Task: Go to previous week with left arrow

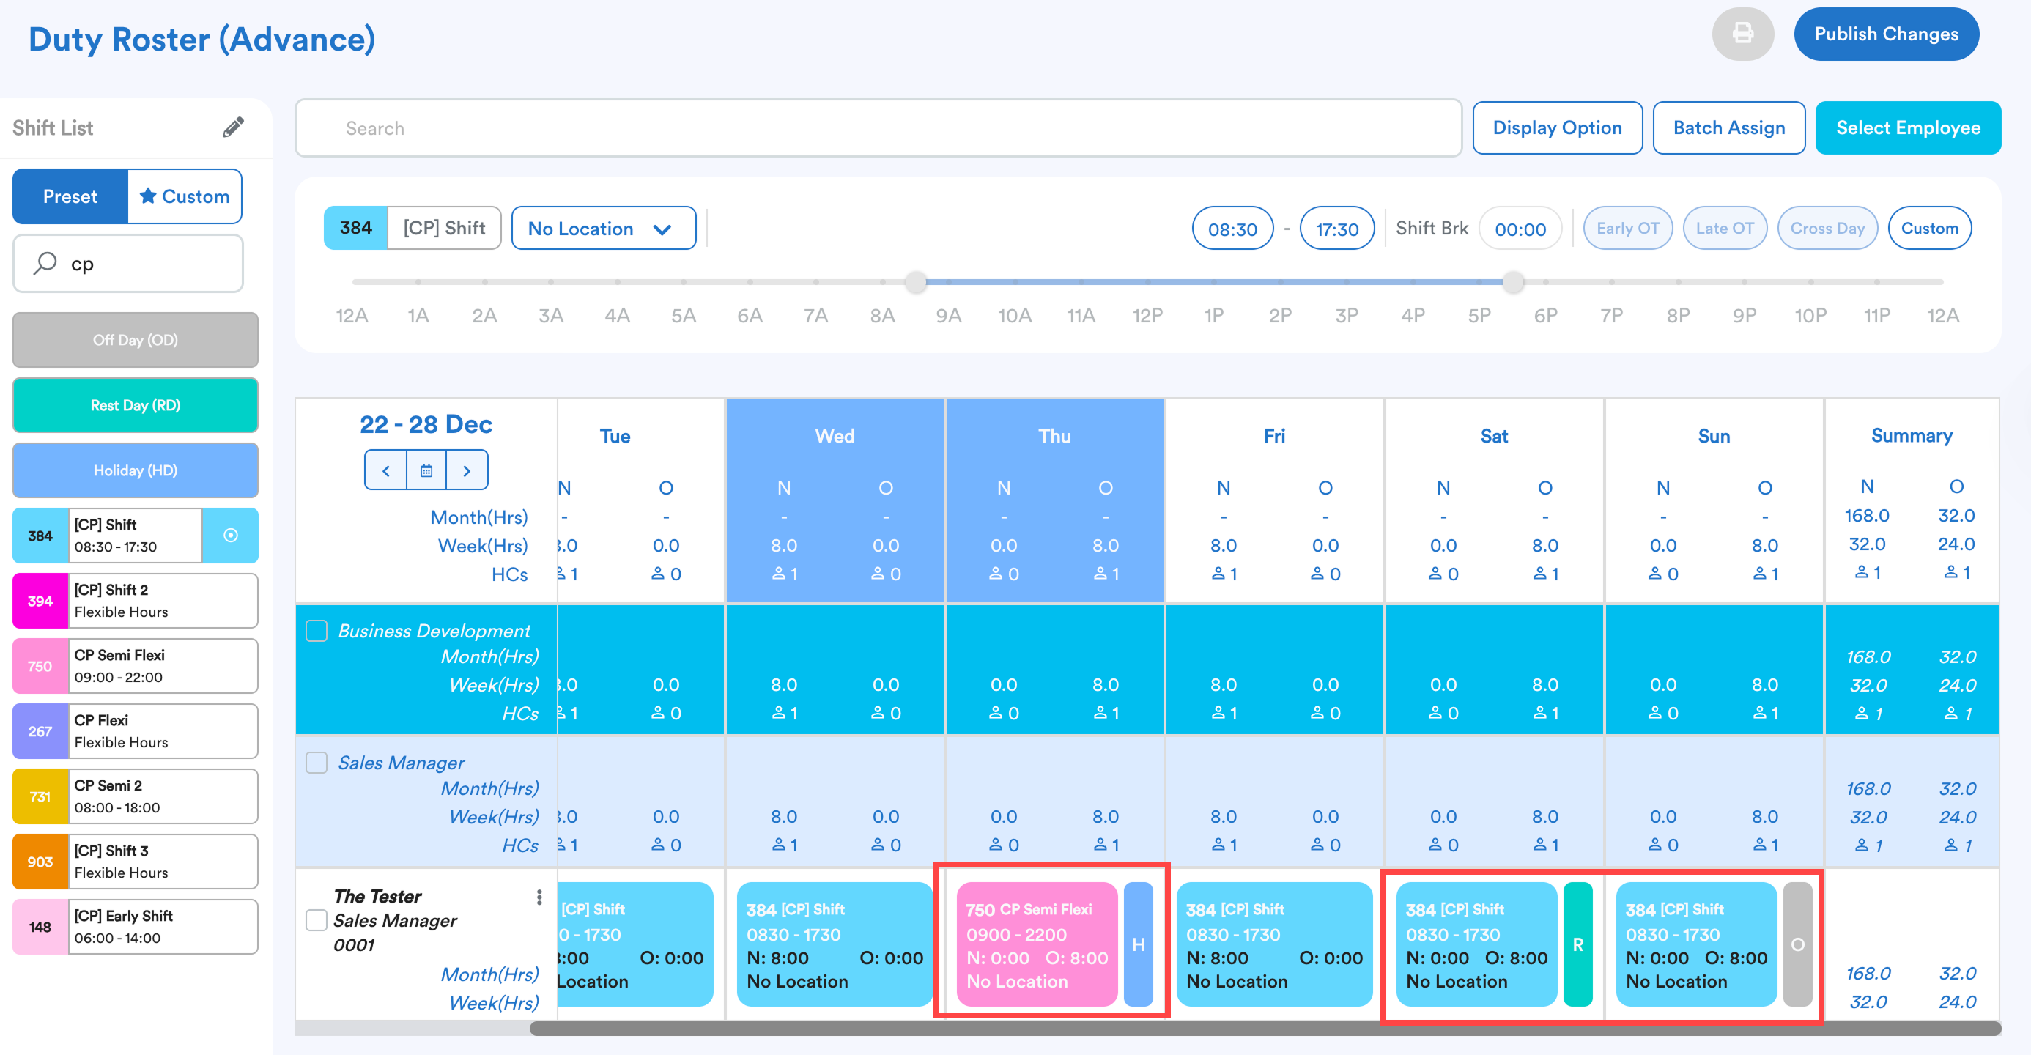Action: 385,471
